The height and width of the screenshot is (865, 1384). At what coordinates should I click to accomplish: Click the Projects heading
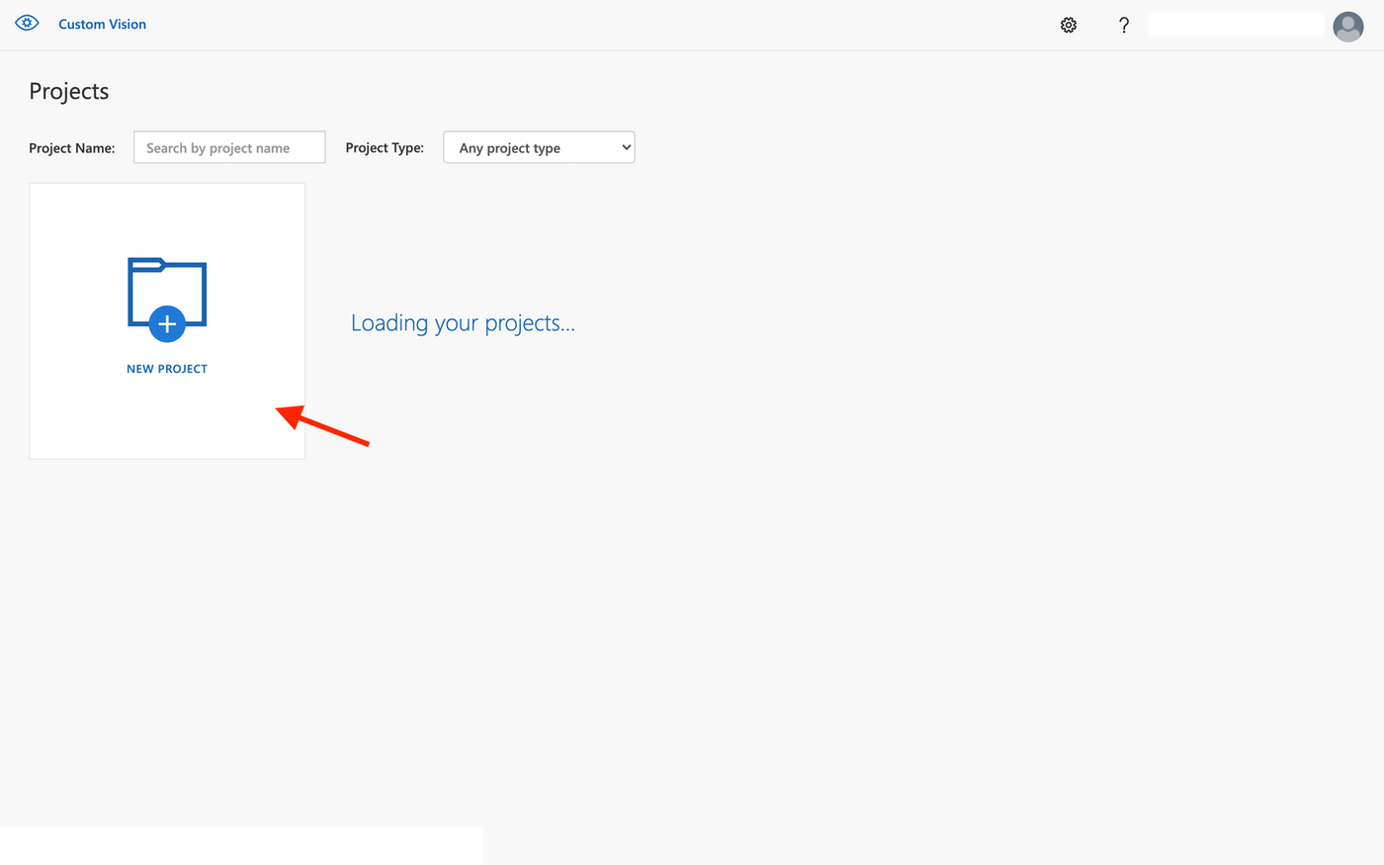[69, 91]
